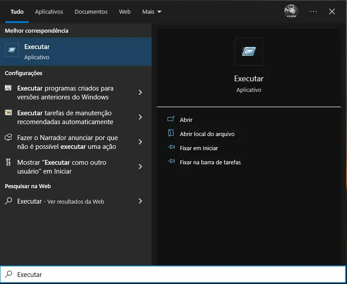Expand 'Mostrar Executar como outro usuário' chevron
Screen dimensions: 347x284
click(140, 167)
